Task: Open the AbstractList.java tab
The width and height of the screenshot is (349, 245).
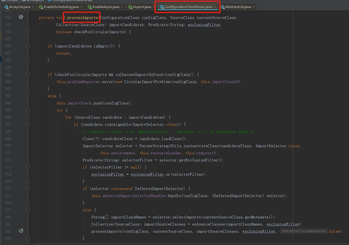Action: tap(238, 7)
